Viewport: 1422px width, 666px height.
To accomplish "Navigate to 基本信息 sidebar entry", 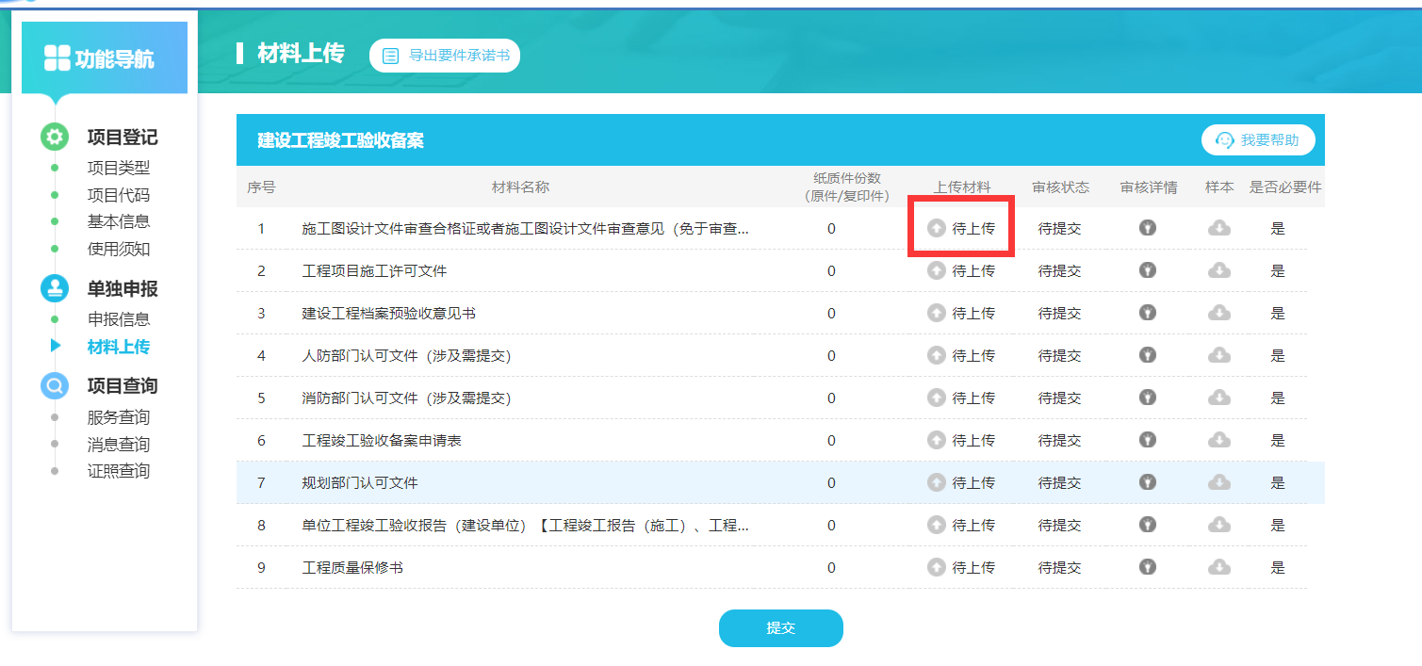I will [x=119, y=221].
